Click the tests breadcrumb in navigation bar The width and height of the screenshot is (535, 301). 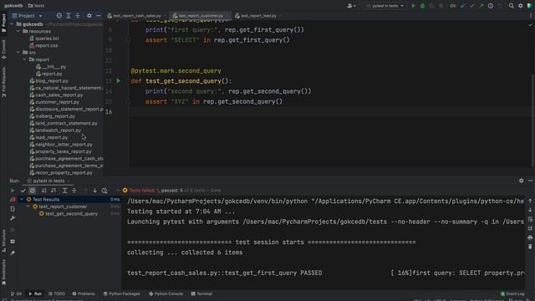36,6
